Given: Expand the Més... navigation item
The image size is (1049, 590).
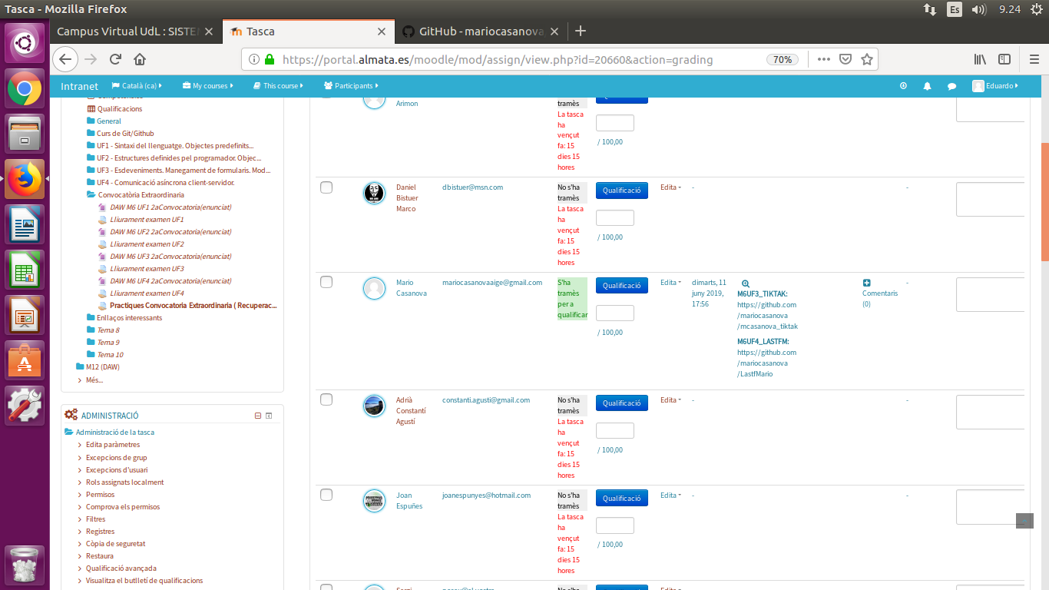Looking at the screenshot, I should 94,380.
